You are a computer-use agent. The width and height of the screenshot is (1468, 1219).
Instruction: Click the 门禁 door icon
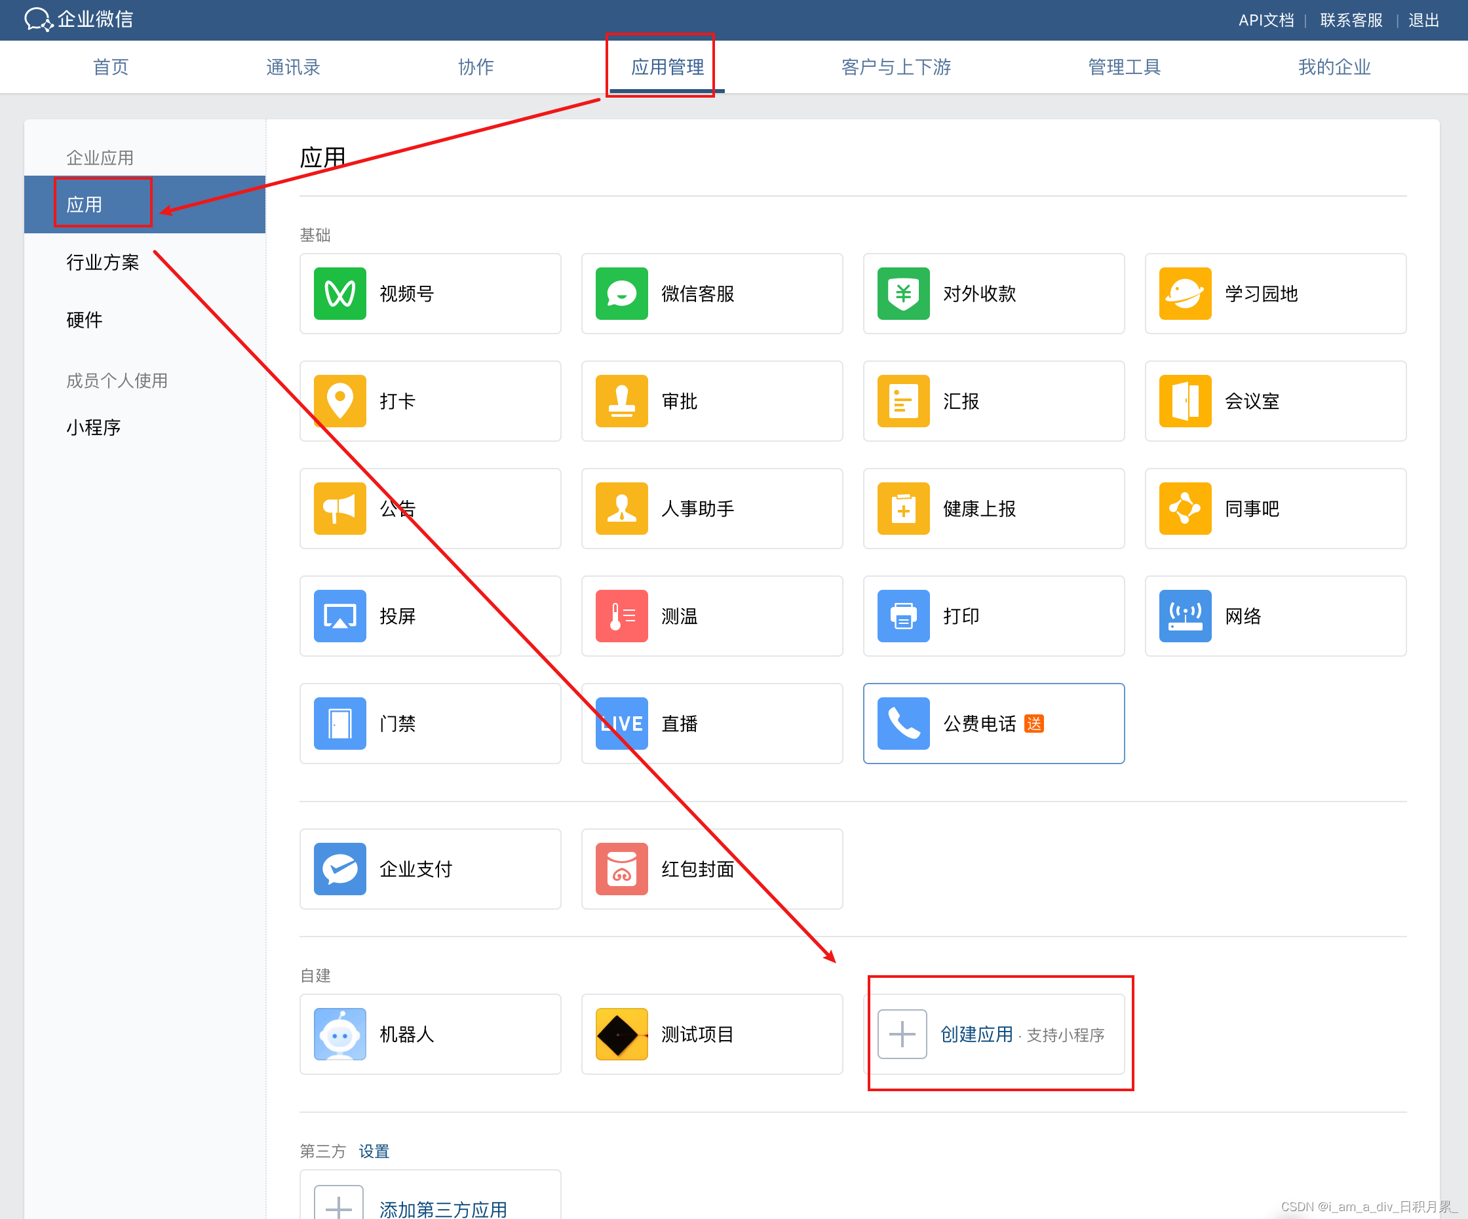click(x=339, y=724)
